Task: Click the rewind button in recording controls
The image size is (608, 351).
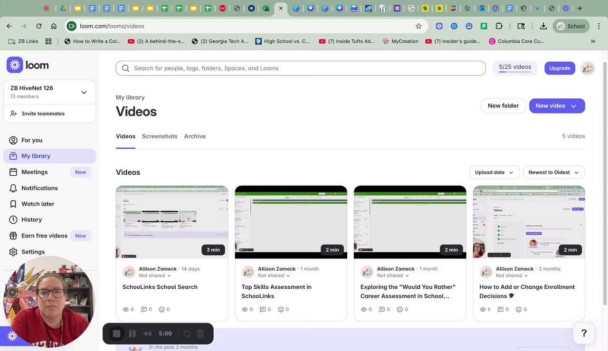Action: 147,333
